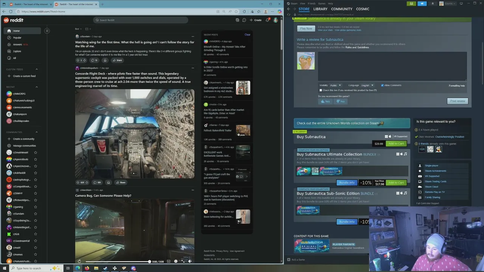Open File Explorer from the taskbar
484x272 pixels.
pyautogui.click(x=96, y=268)
